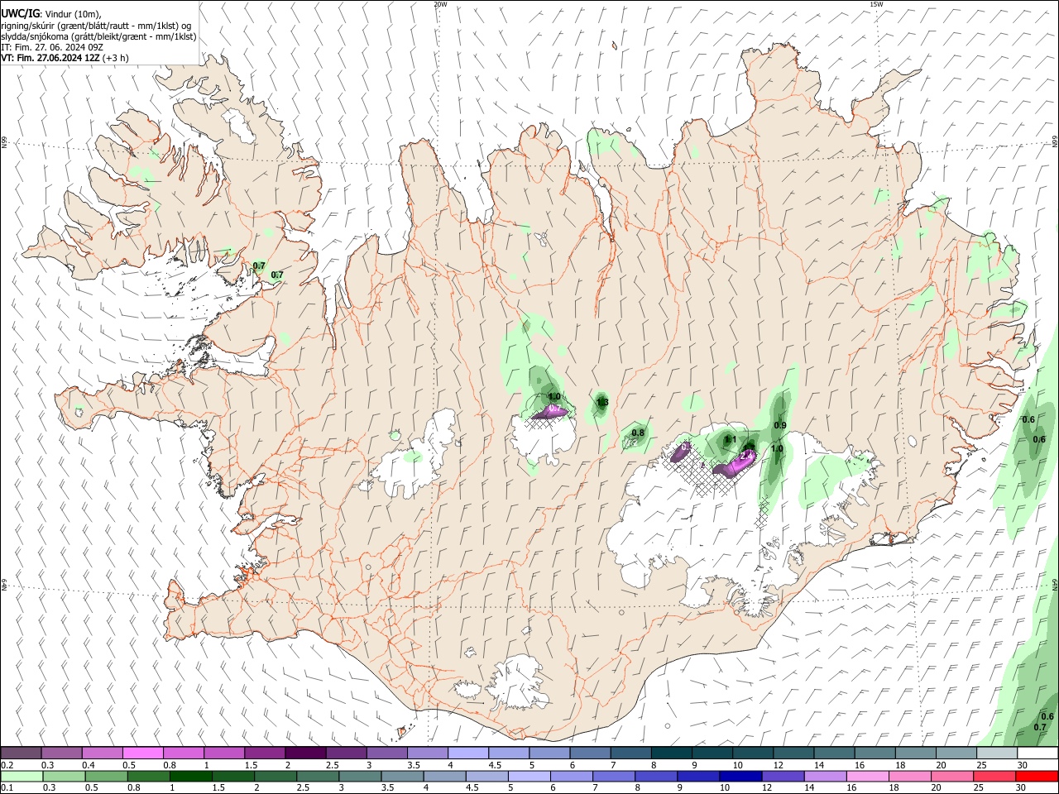Click the valid time line "VT: Fim. 27.06.2024 12Z (+3 h)"

pyautogui.click(x=65, y=58)
